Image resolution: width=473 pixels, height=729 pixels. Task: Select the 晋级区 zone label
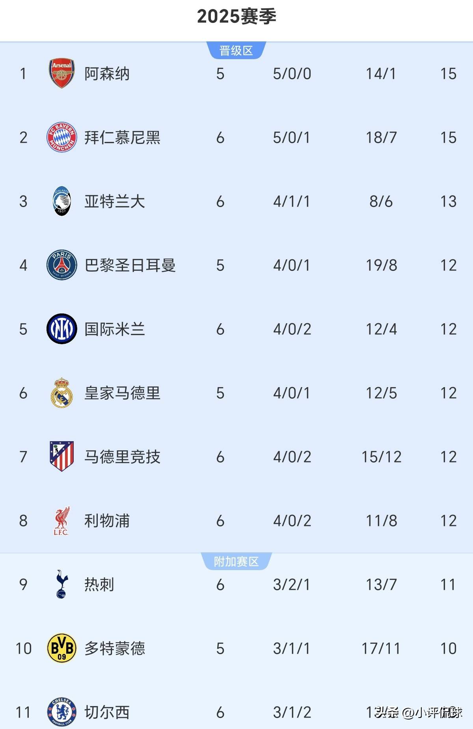coord(236,51)
